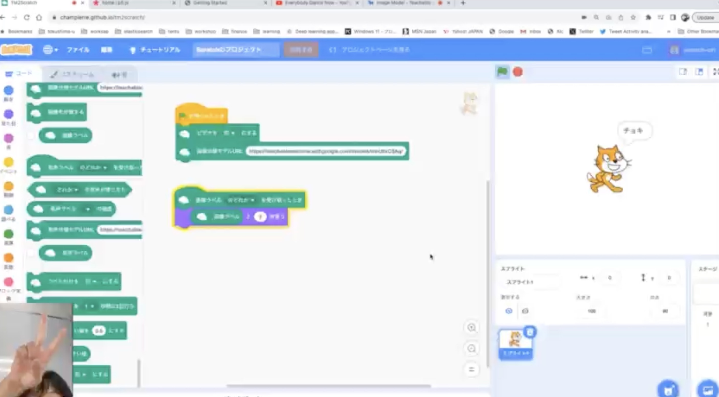Zoom out the code workspace
The image size is (719, 397).
472,348
